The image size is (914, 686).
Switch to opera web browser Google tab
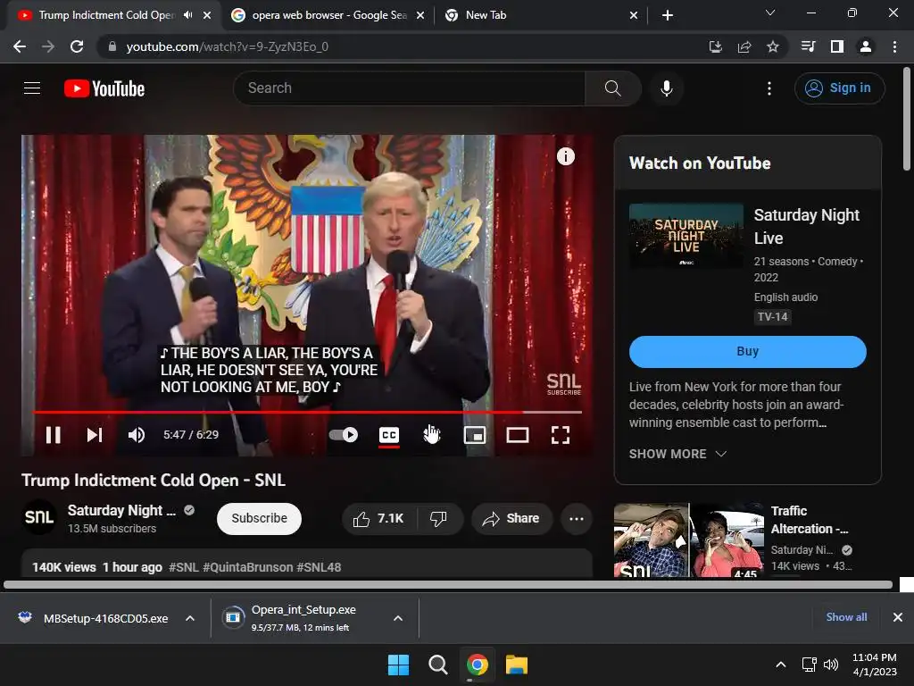(x=328, y=15)
